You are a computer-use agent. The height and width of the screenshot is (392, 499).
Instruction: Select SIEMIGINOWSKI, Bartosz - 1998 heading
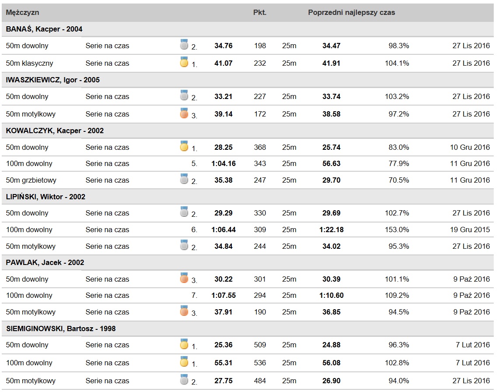61,328
